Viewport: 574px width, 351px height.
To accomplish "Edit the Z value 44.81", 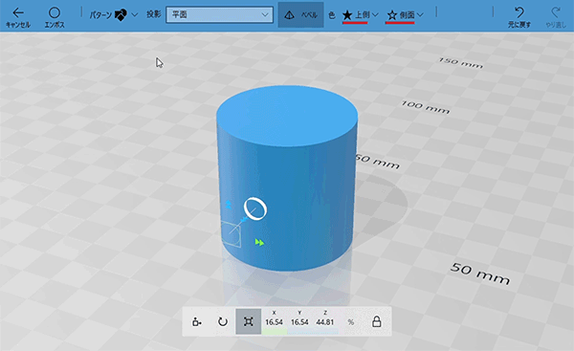I will (325, 322).
